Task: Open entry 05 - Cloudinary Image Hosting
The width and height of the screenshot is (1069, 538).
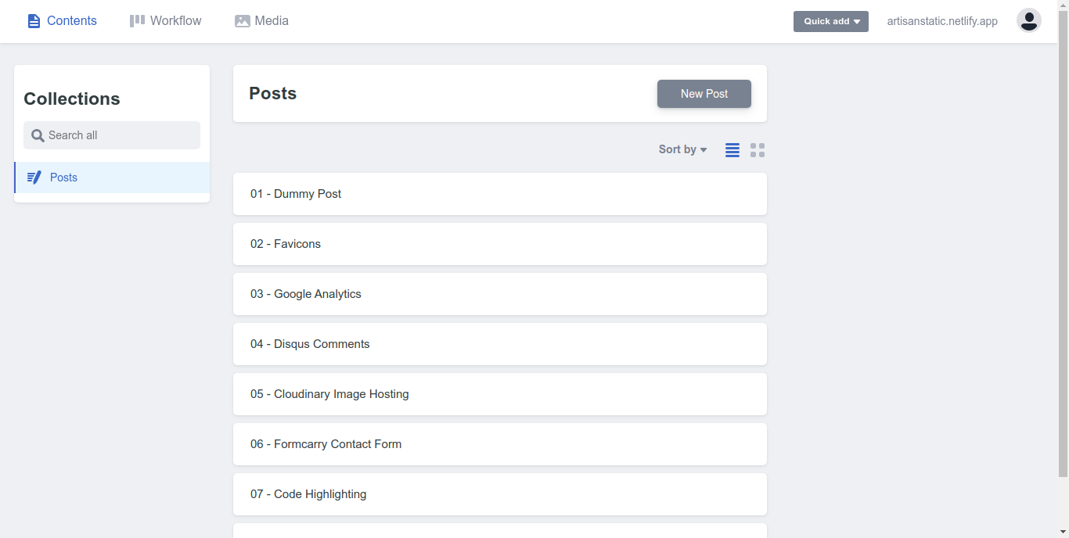Action: pos(500,394)
